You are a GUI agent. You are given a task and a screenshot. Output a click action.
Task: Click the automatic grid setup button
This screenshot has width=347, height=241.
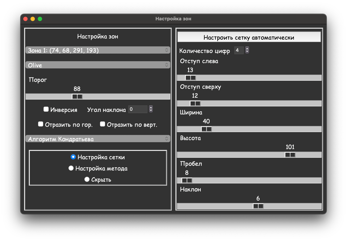tap(249, 37)
